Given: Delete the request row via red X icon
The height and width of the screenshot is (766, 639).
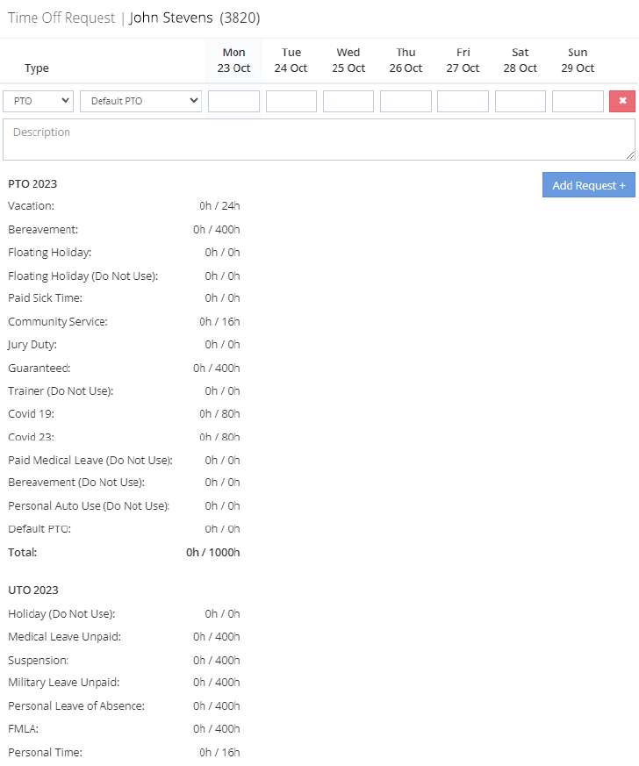Looking at the screenshot, I should coord(622,101).
